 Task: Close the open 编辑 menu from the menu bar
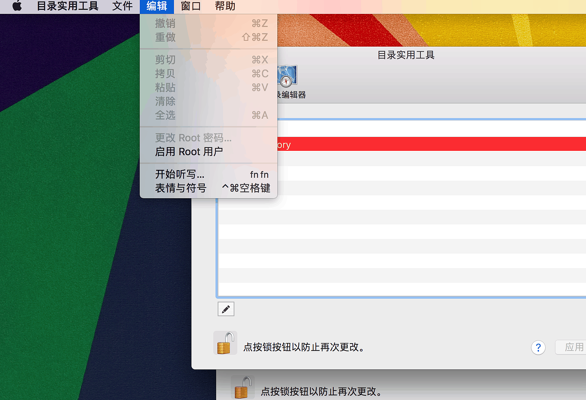click(157, 6)
